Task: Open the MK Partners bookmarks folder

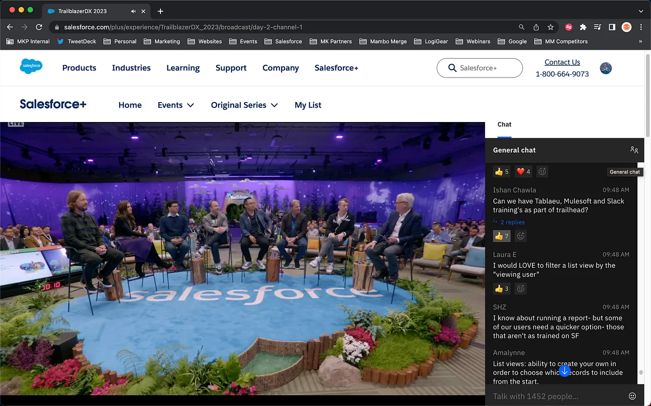Action: click(331, 41)
